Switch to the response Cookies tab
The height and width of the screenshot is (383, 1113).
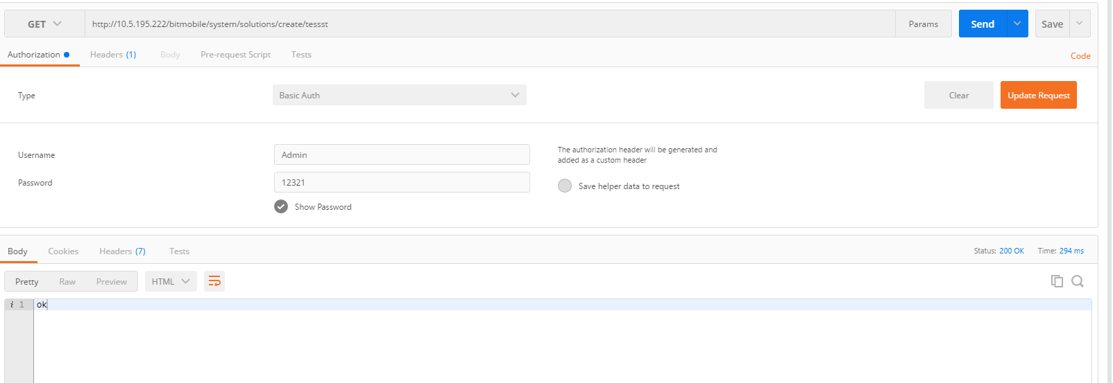(x=63, y=251)
